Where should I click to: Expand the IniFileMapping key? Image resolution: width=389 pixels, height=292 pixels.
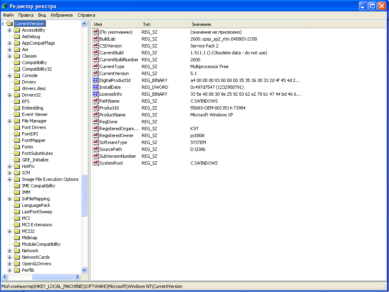point(9,199)
